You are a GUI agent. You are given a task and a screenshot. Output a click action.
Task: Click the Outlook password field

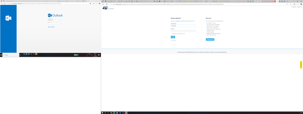click(x=55, y=23)
